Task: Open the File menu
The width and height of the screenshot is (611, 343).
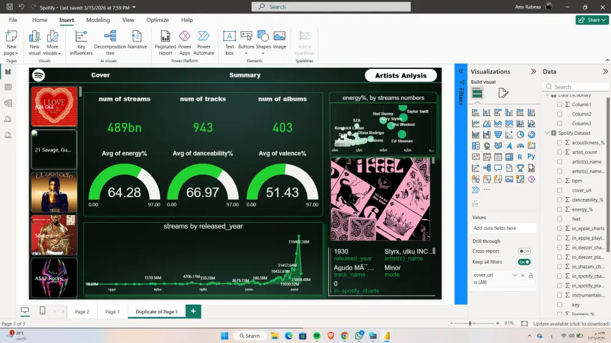Action: (13, 20)
